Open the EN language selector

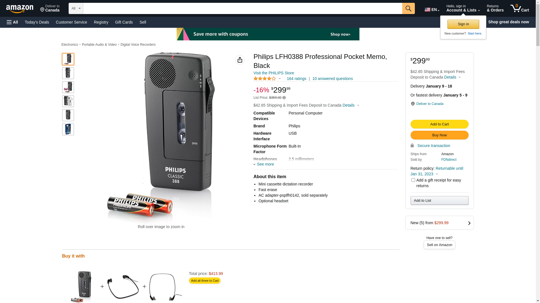432,10
